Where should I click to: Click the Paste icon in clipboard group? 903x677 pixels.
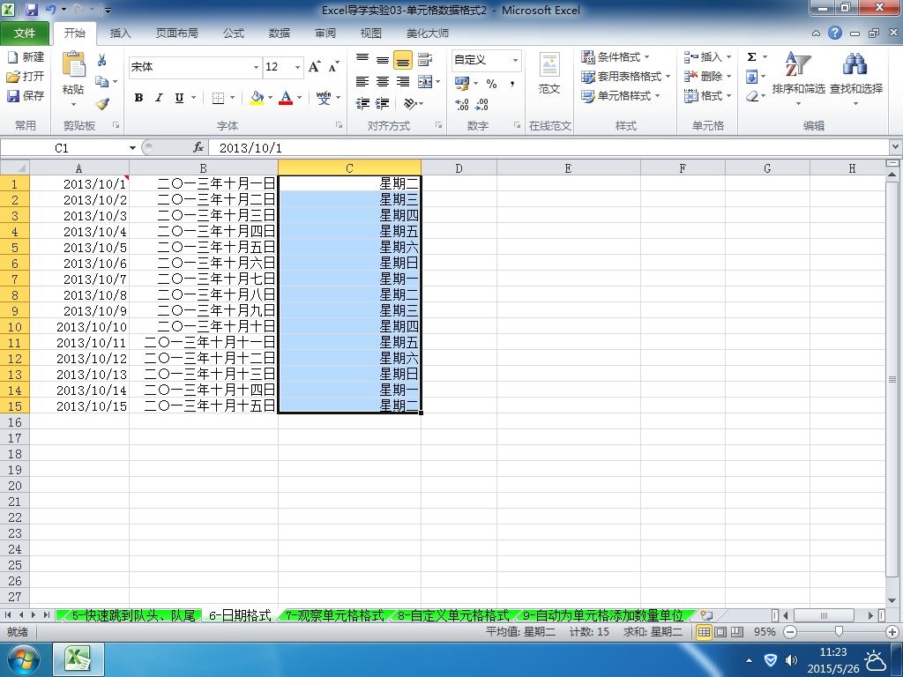pos(73,64)
